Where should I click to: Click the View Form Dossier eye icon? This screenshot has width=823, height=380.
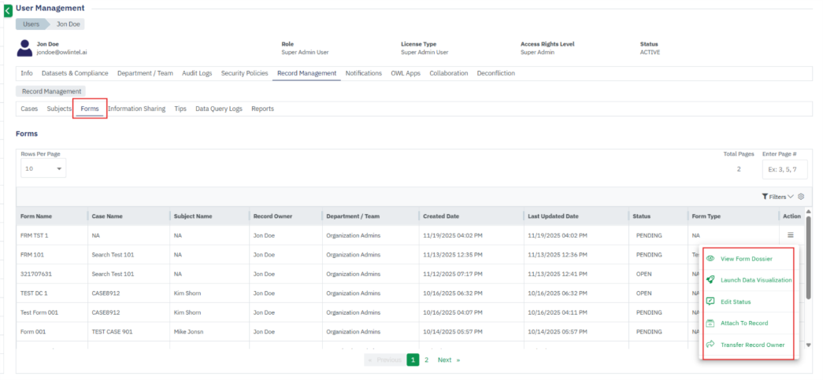pos(710,259)
